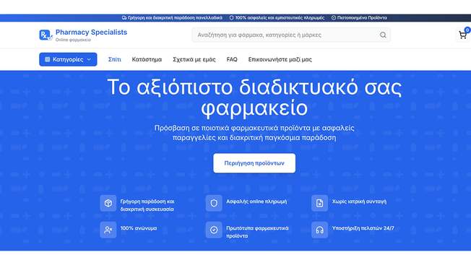The image size is (471, 265).
Task: Click the 'Υποστήριξη πελατών 24/7' text
Action: (363, 228)
